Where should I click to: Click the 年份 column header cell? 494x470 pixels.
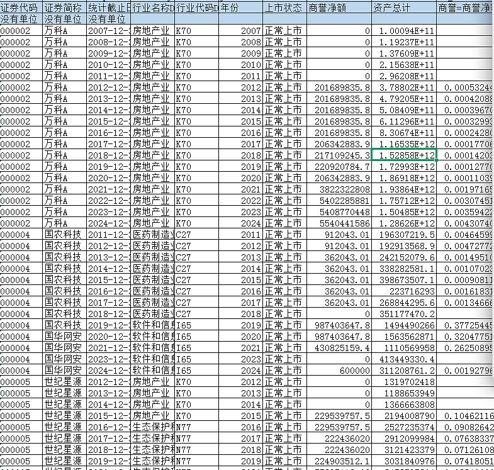(x=240, y=8)
